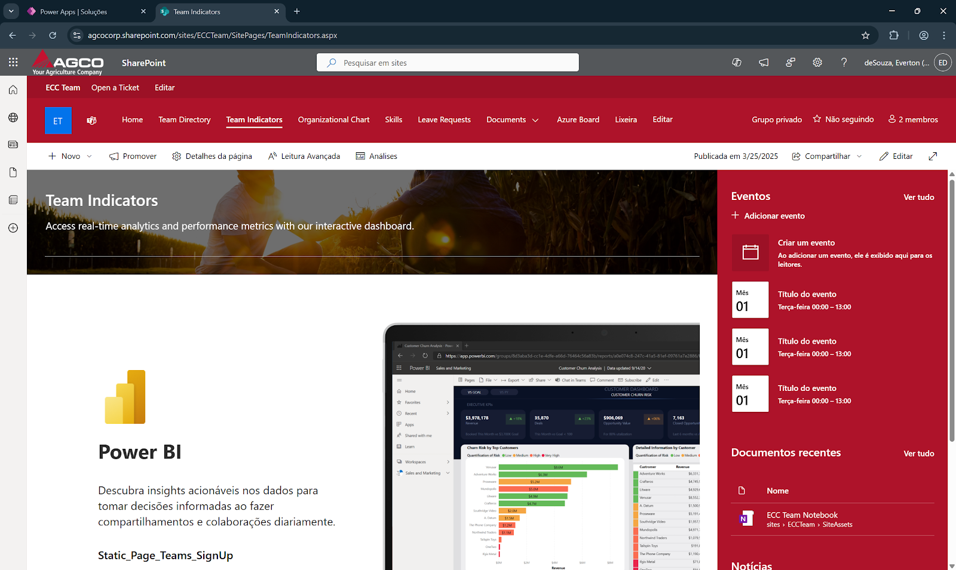956x570 pixels.
Task: Open the ED account avatar
Action: [943, 63]
